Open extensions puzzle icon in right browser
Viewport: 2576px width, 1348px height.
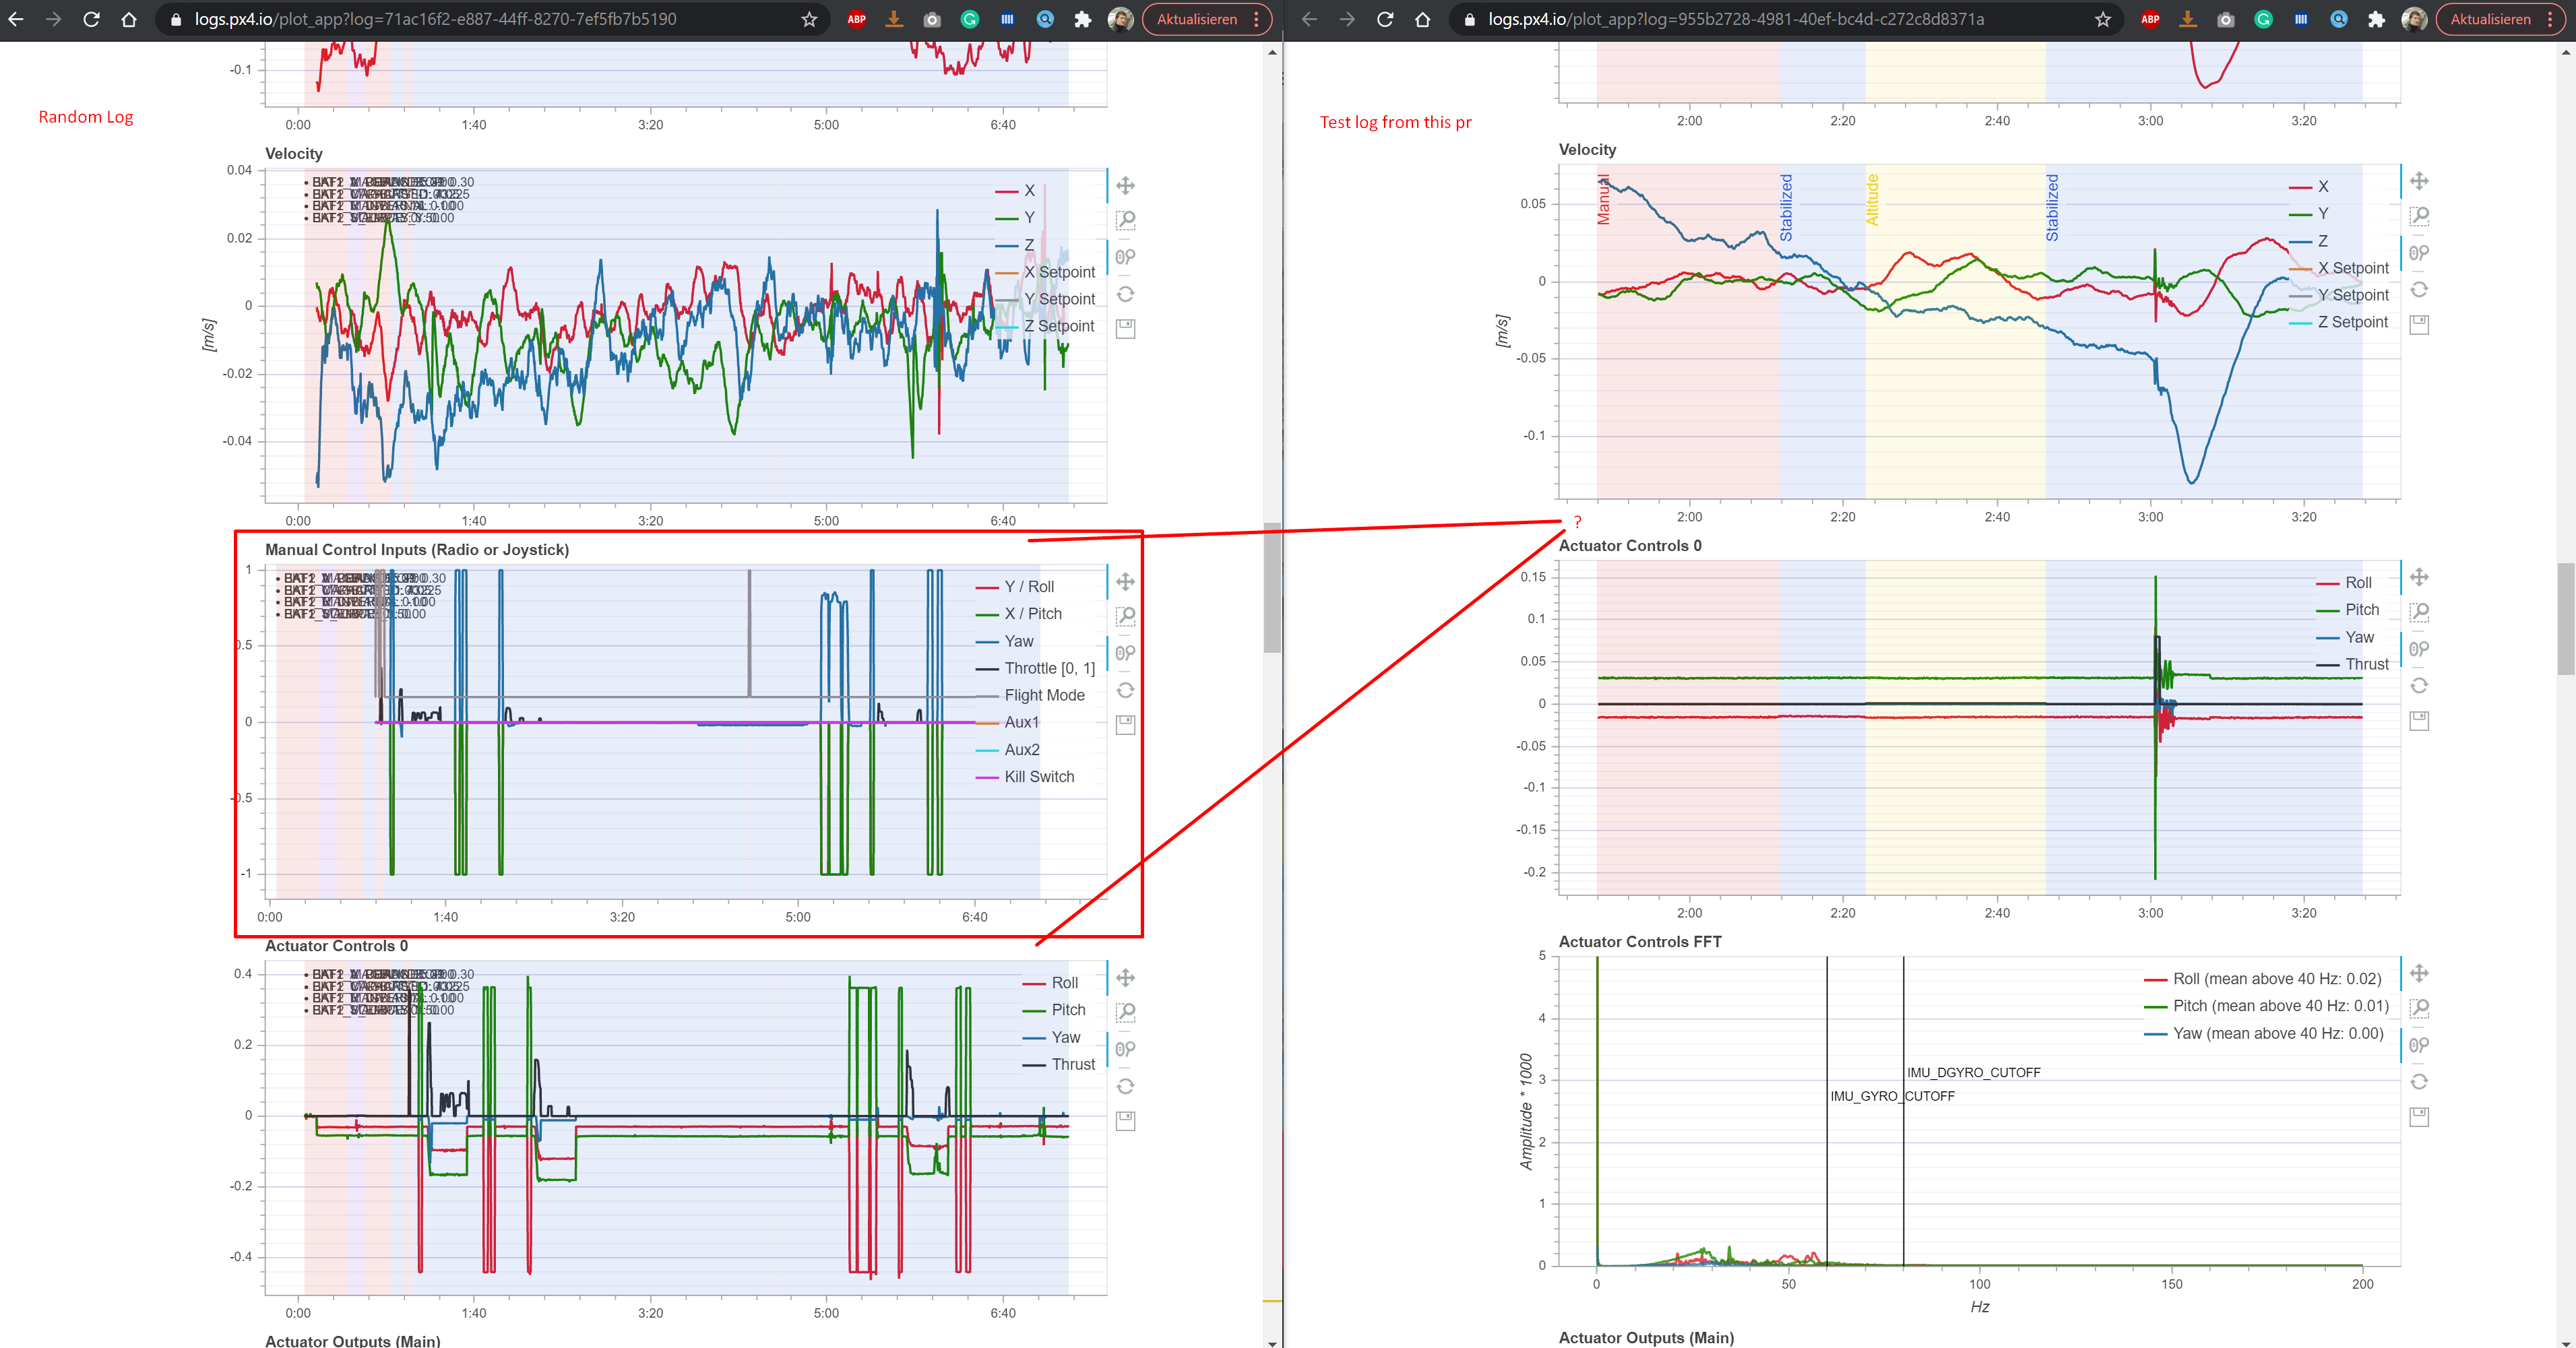[x=2376, y=19]
